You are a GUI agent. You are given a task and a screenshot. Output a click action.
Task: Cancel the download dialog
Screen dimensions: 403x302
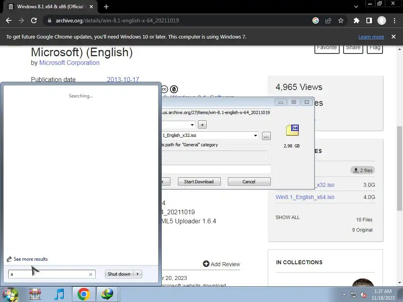pos(249,182)
